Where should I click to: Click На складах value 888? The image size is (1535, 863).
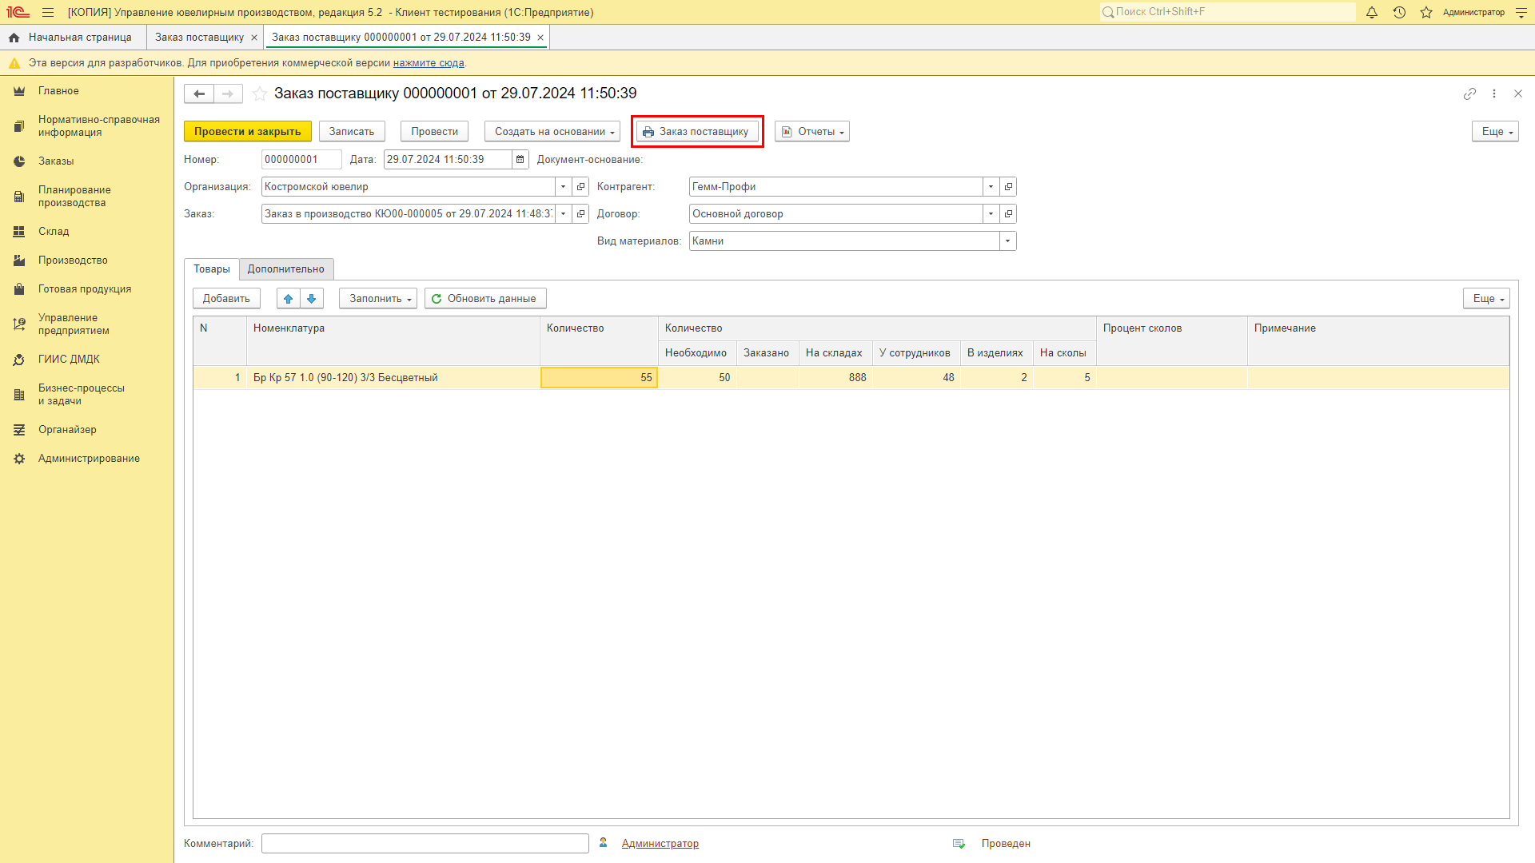tap(835, 378)
